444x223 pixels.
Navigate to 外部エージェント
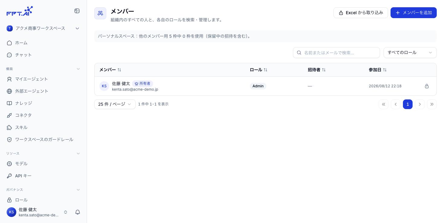click(43, 91)
